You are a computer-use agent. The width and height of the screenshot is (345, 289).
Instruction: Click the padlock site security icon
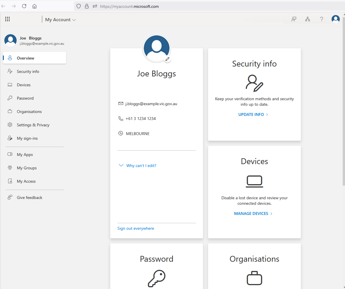(87, 6)
